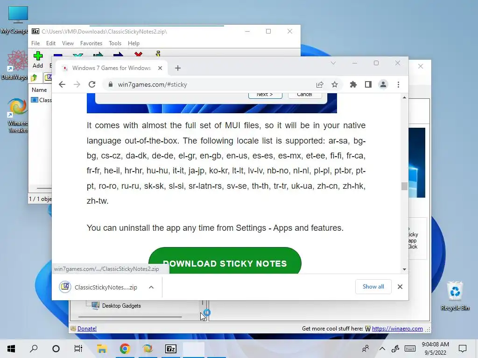478x358 pixels.
Task: Click Name column header in 7-Zip
Action: click(39, 90)
